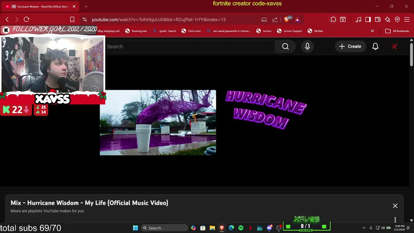414x233 pixels.
Task: Click the YouTube Search field
Action: (191, 47)
